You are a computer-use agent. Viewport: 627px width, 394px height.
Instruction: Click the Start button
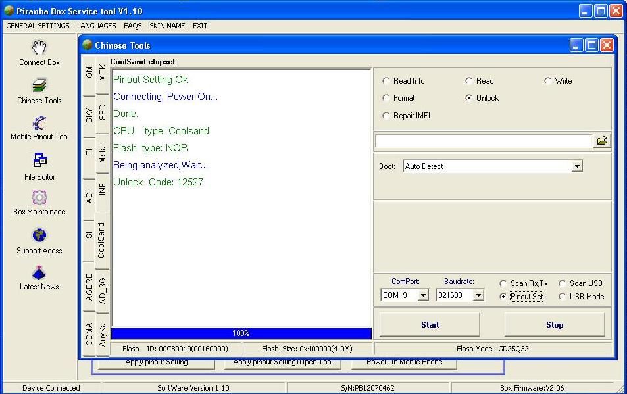(x=430, y=325)
